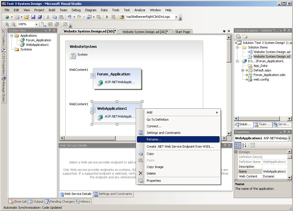Click Go To Definition in context menu
Screen dimensions: 293x211
click(178, 120)
